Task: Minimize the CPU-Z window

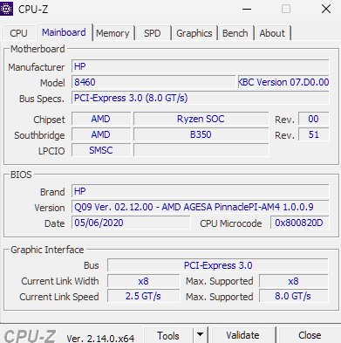Action: pos(247,9)
